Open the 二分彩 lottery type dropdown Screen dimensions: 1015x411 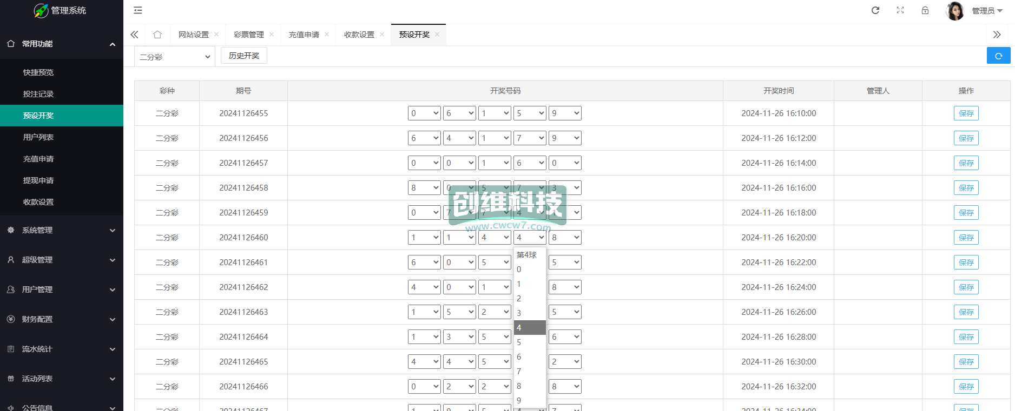click(x=175, y=57)
